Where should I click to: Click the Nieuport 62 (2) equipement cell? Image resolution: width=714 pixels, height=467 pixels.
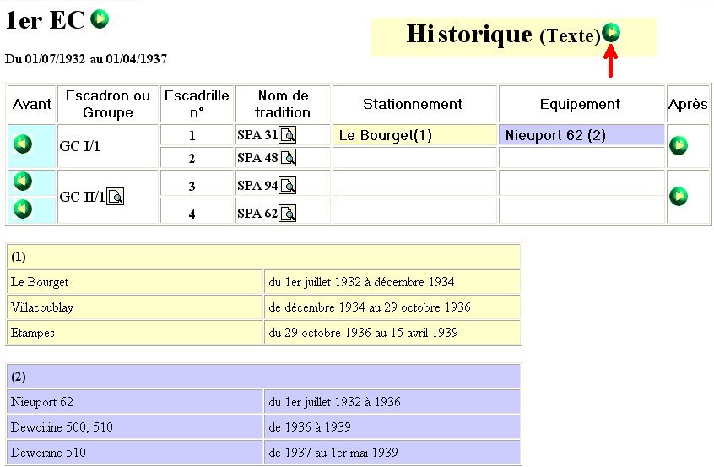(581, 135)
